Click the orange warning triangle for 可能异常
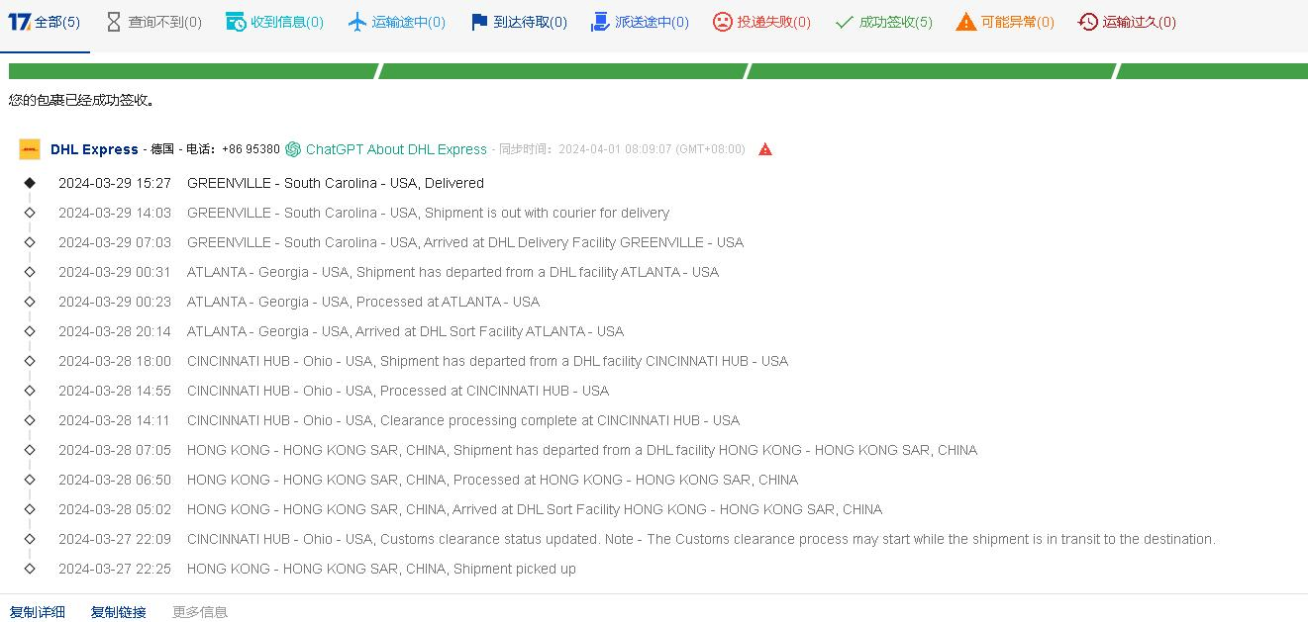1308x622 pixels. 966,22
